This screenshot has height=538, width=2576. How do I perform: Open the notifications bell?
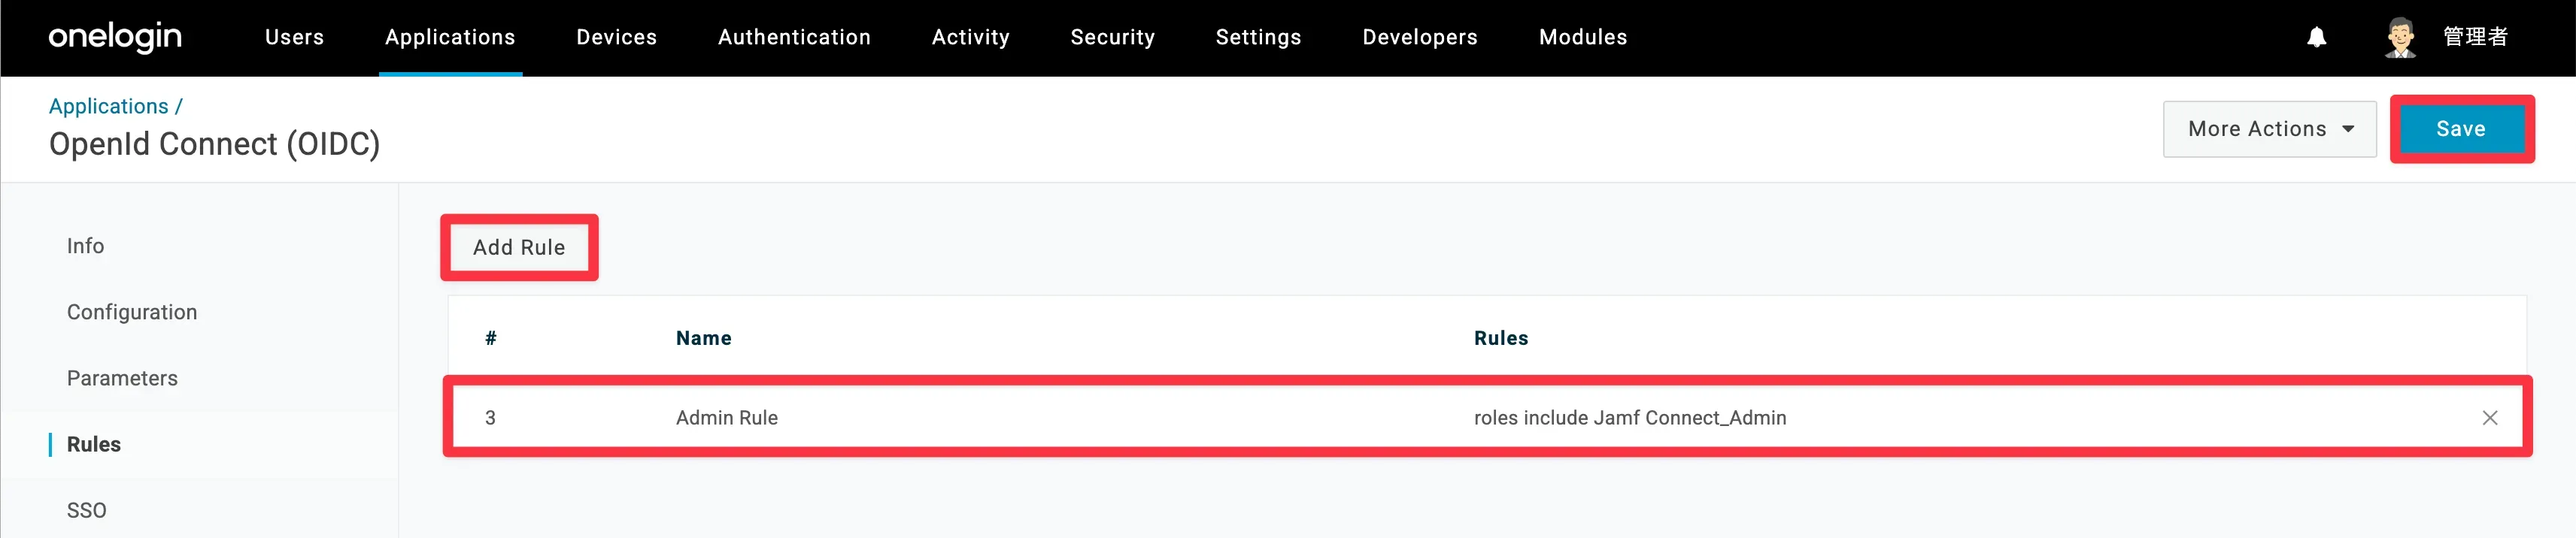2316,37
